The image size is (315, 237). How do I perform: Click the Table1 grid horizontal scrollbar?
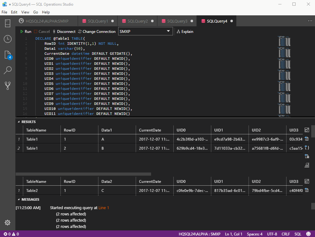83,174
